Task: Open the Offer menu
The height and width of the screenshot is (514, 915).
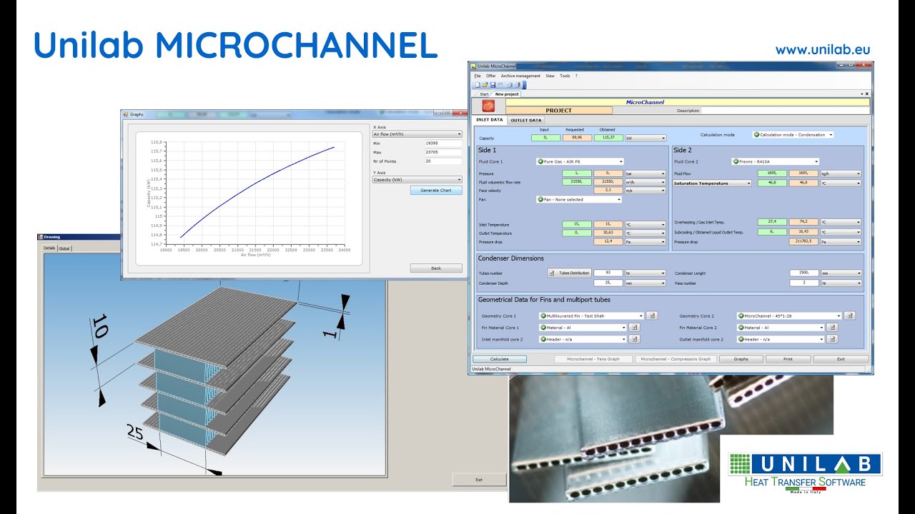Action: click(491, 76)
